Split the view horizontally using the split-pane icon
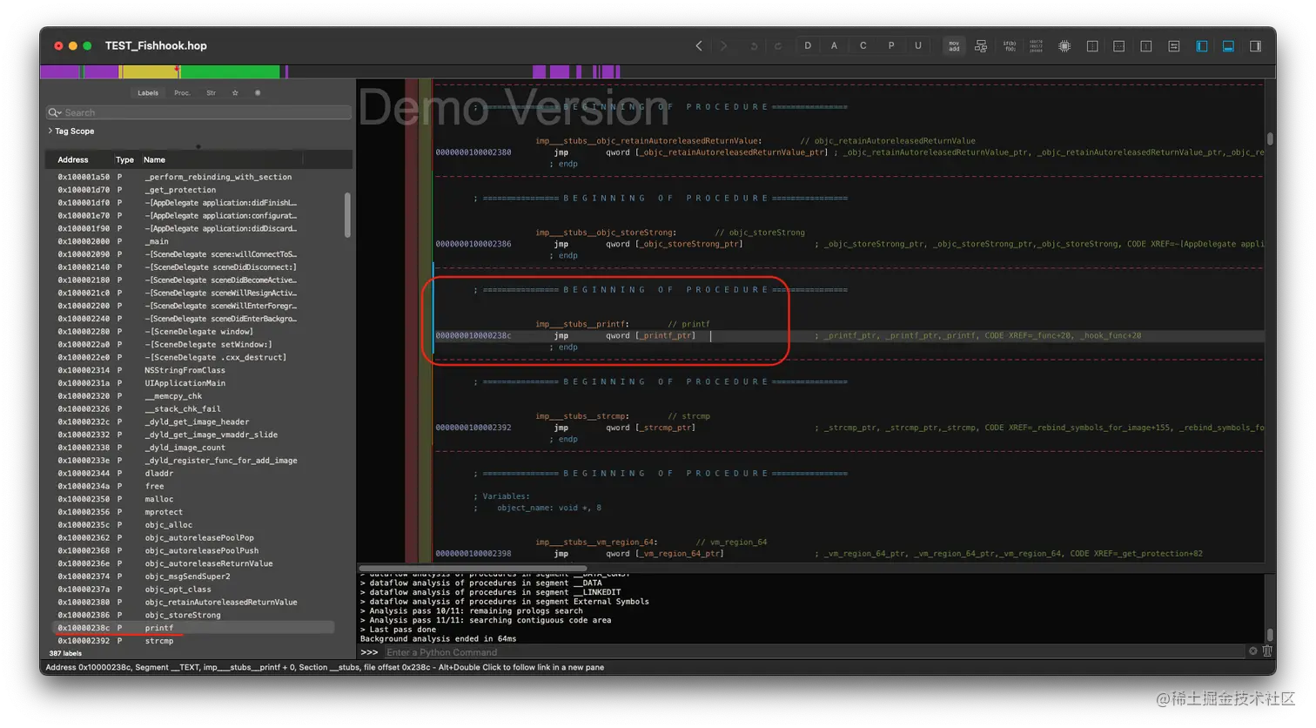The height and width of the screenshot is (728, 1316). pos(1119,46)
